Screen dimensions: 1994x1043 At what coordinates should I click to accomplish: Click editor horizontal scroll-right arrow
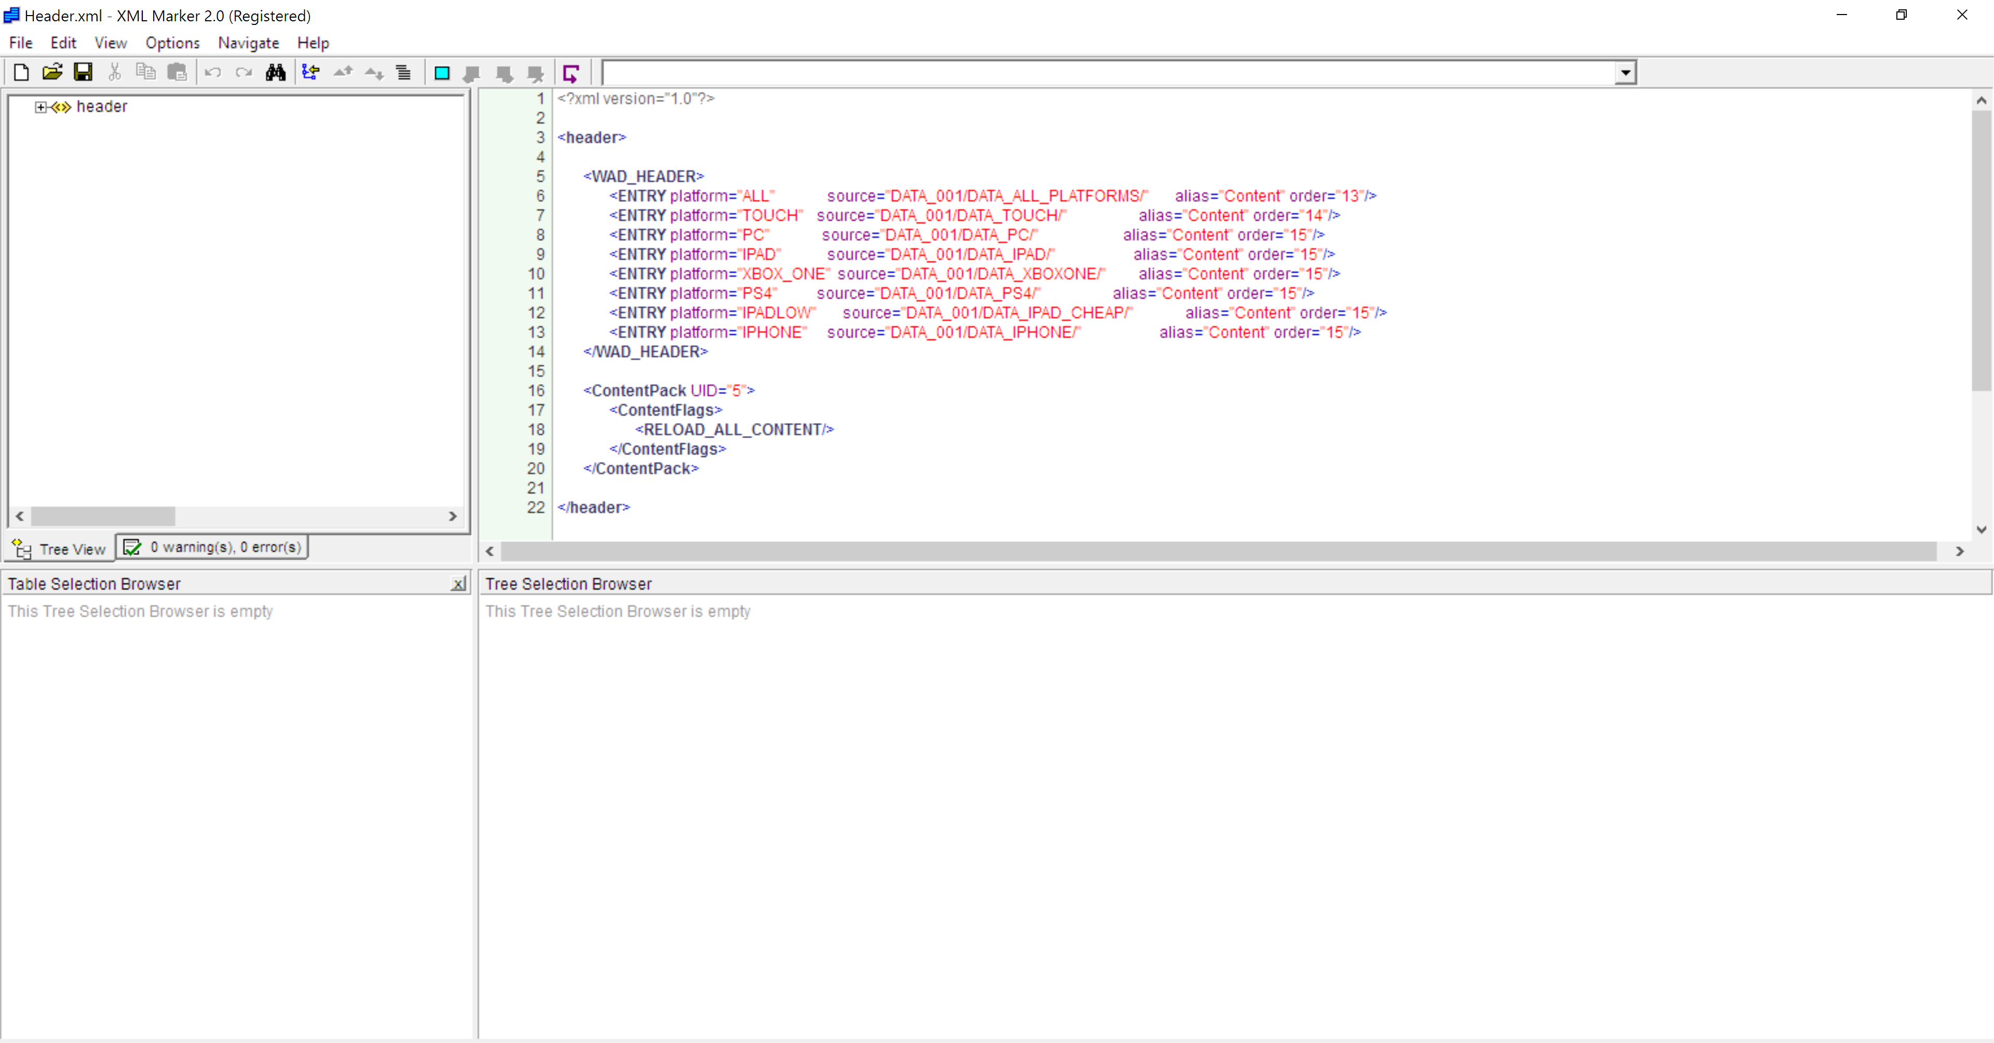pyautogui.click(x=1960, y=551)
